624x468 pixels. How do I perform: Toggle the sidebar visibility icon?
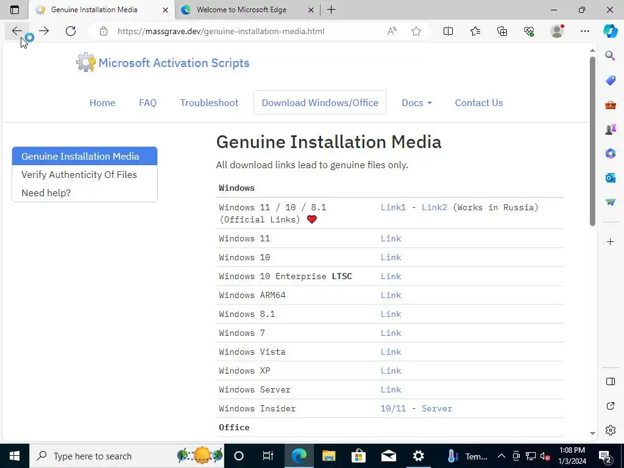click(x=610, y=381)
